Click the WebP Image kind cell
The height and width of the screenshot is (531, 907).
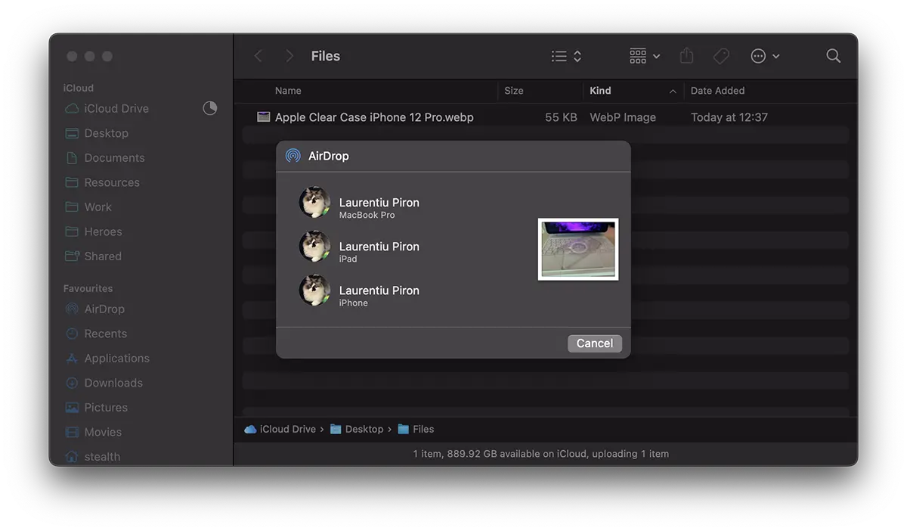tap(623, 117)
